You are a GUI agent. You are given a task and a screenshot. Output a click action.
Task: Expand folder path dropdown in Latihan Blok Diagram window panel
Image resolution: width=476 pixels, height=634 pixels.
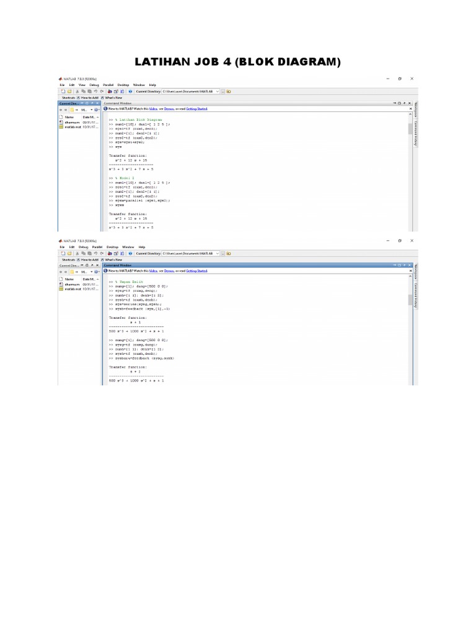tap(92, 110)
